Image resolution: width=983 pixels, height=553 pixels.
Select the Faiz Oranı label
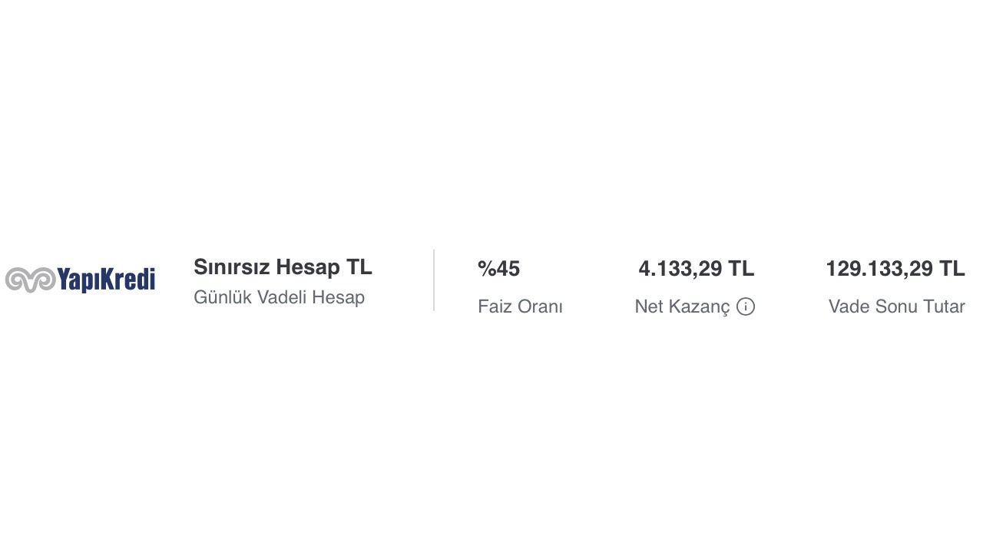tap(520, 307)
